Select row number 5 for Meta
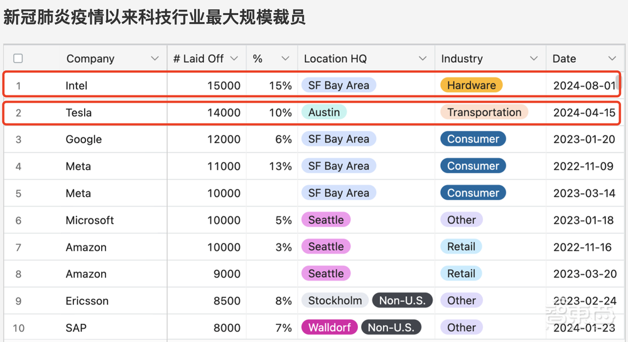Screen dimensions: 628x342 [18, 193]
